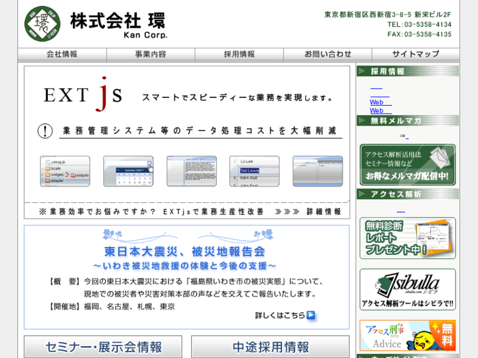478x358 pixels.
Task: Open the 無料診断レポートプレゼント中 banner
Action: 408,238
